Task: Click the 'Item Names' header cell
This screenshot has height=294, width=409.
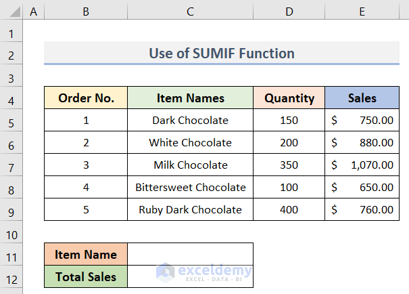Action: tap(190, 98)
